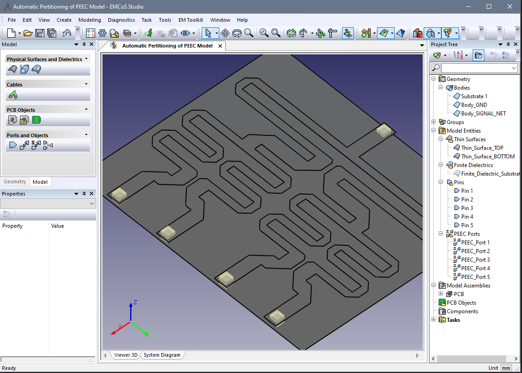Switch to the Geometry tab
The width and height of the screenshot is (522, 373).
(x=15, y=182)
